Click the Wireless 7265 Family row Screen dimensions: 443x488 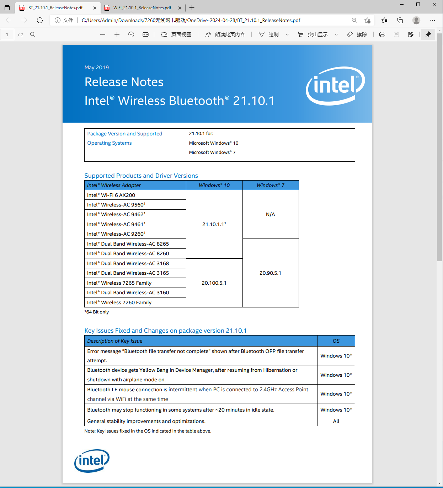(x=135, y=283)
